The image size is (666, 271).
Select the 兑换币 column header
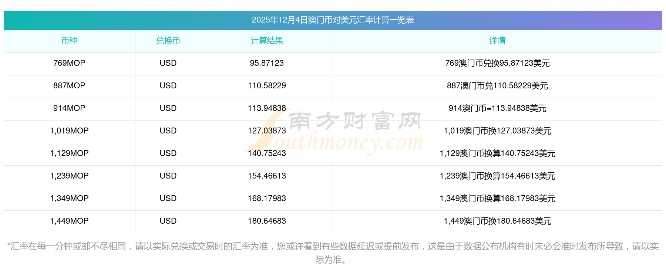tap(168, 41)
